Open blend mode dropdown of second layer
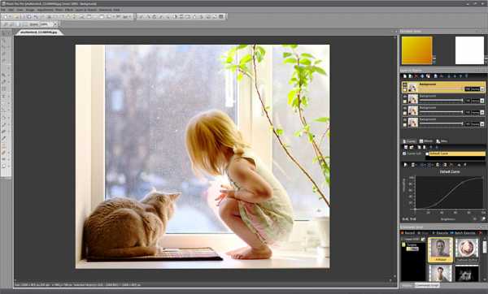The width and height of the screenshot is (488, 294). pos(482,101)
